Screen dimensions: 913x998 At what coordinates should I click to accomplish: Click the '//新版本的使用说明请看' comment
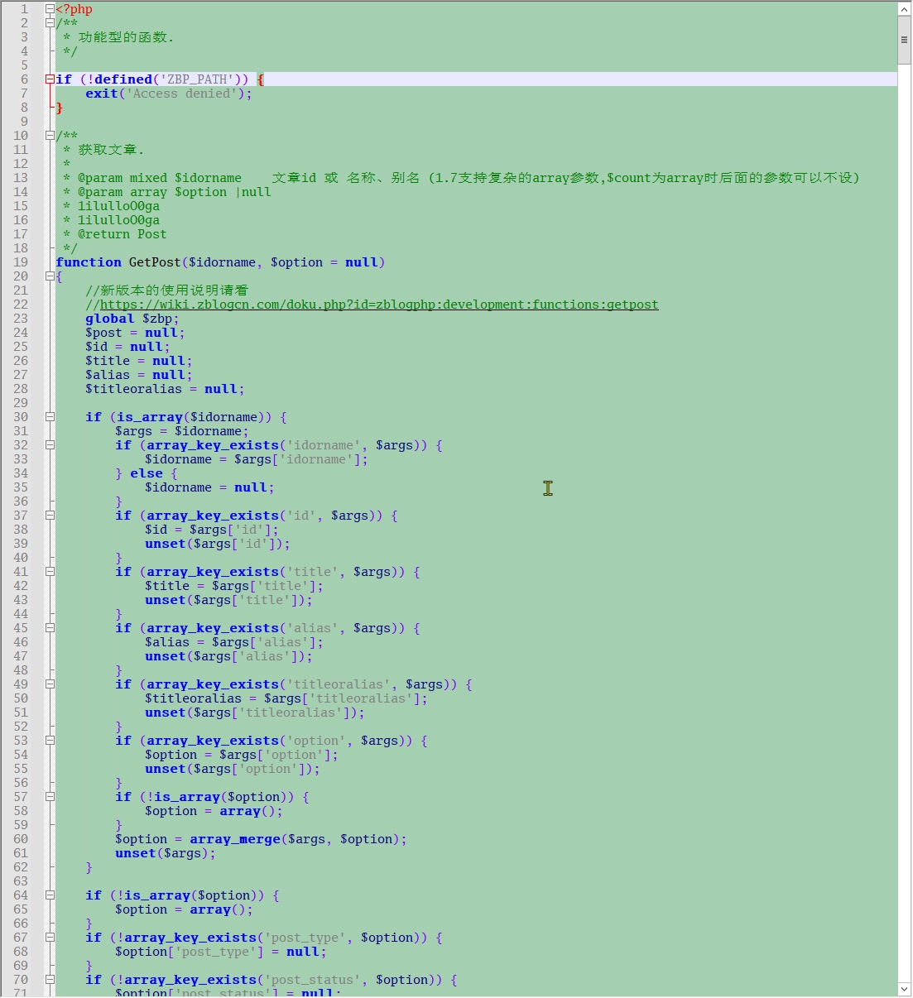coord(166,290)
